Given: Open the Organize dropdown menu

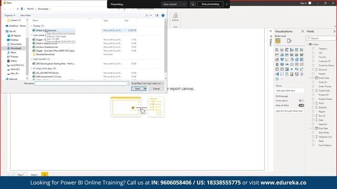Looking at the screenshot, I should pos(9,15).
